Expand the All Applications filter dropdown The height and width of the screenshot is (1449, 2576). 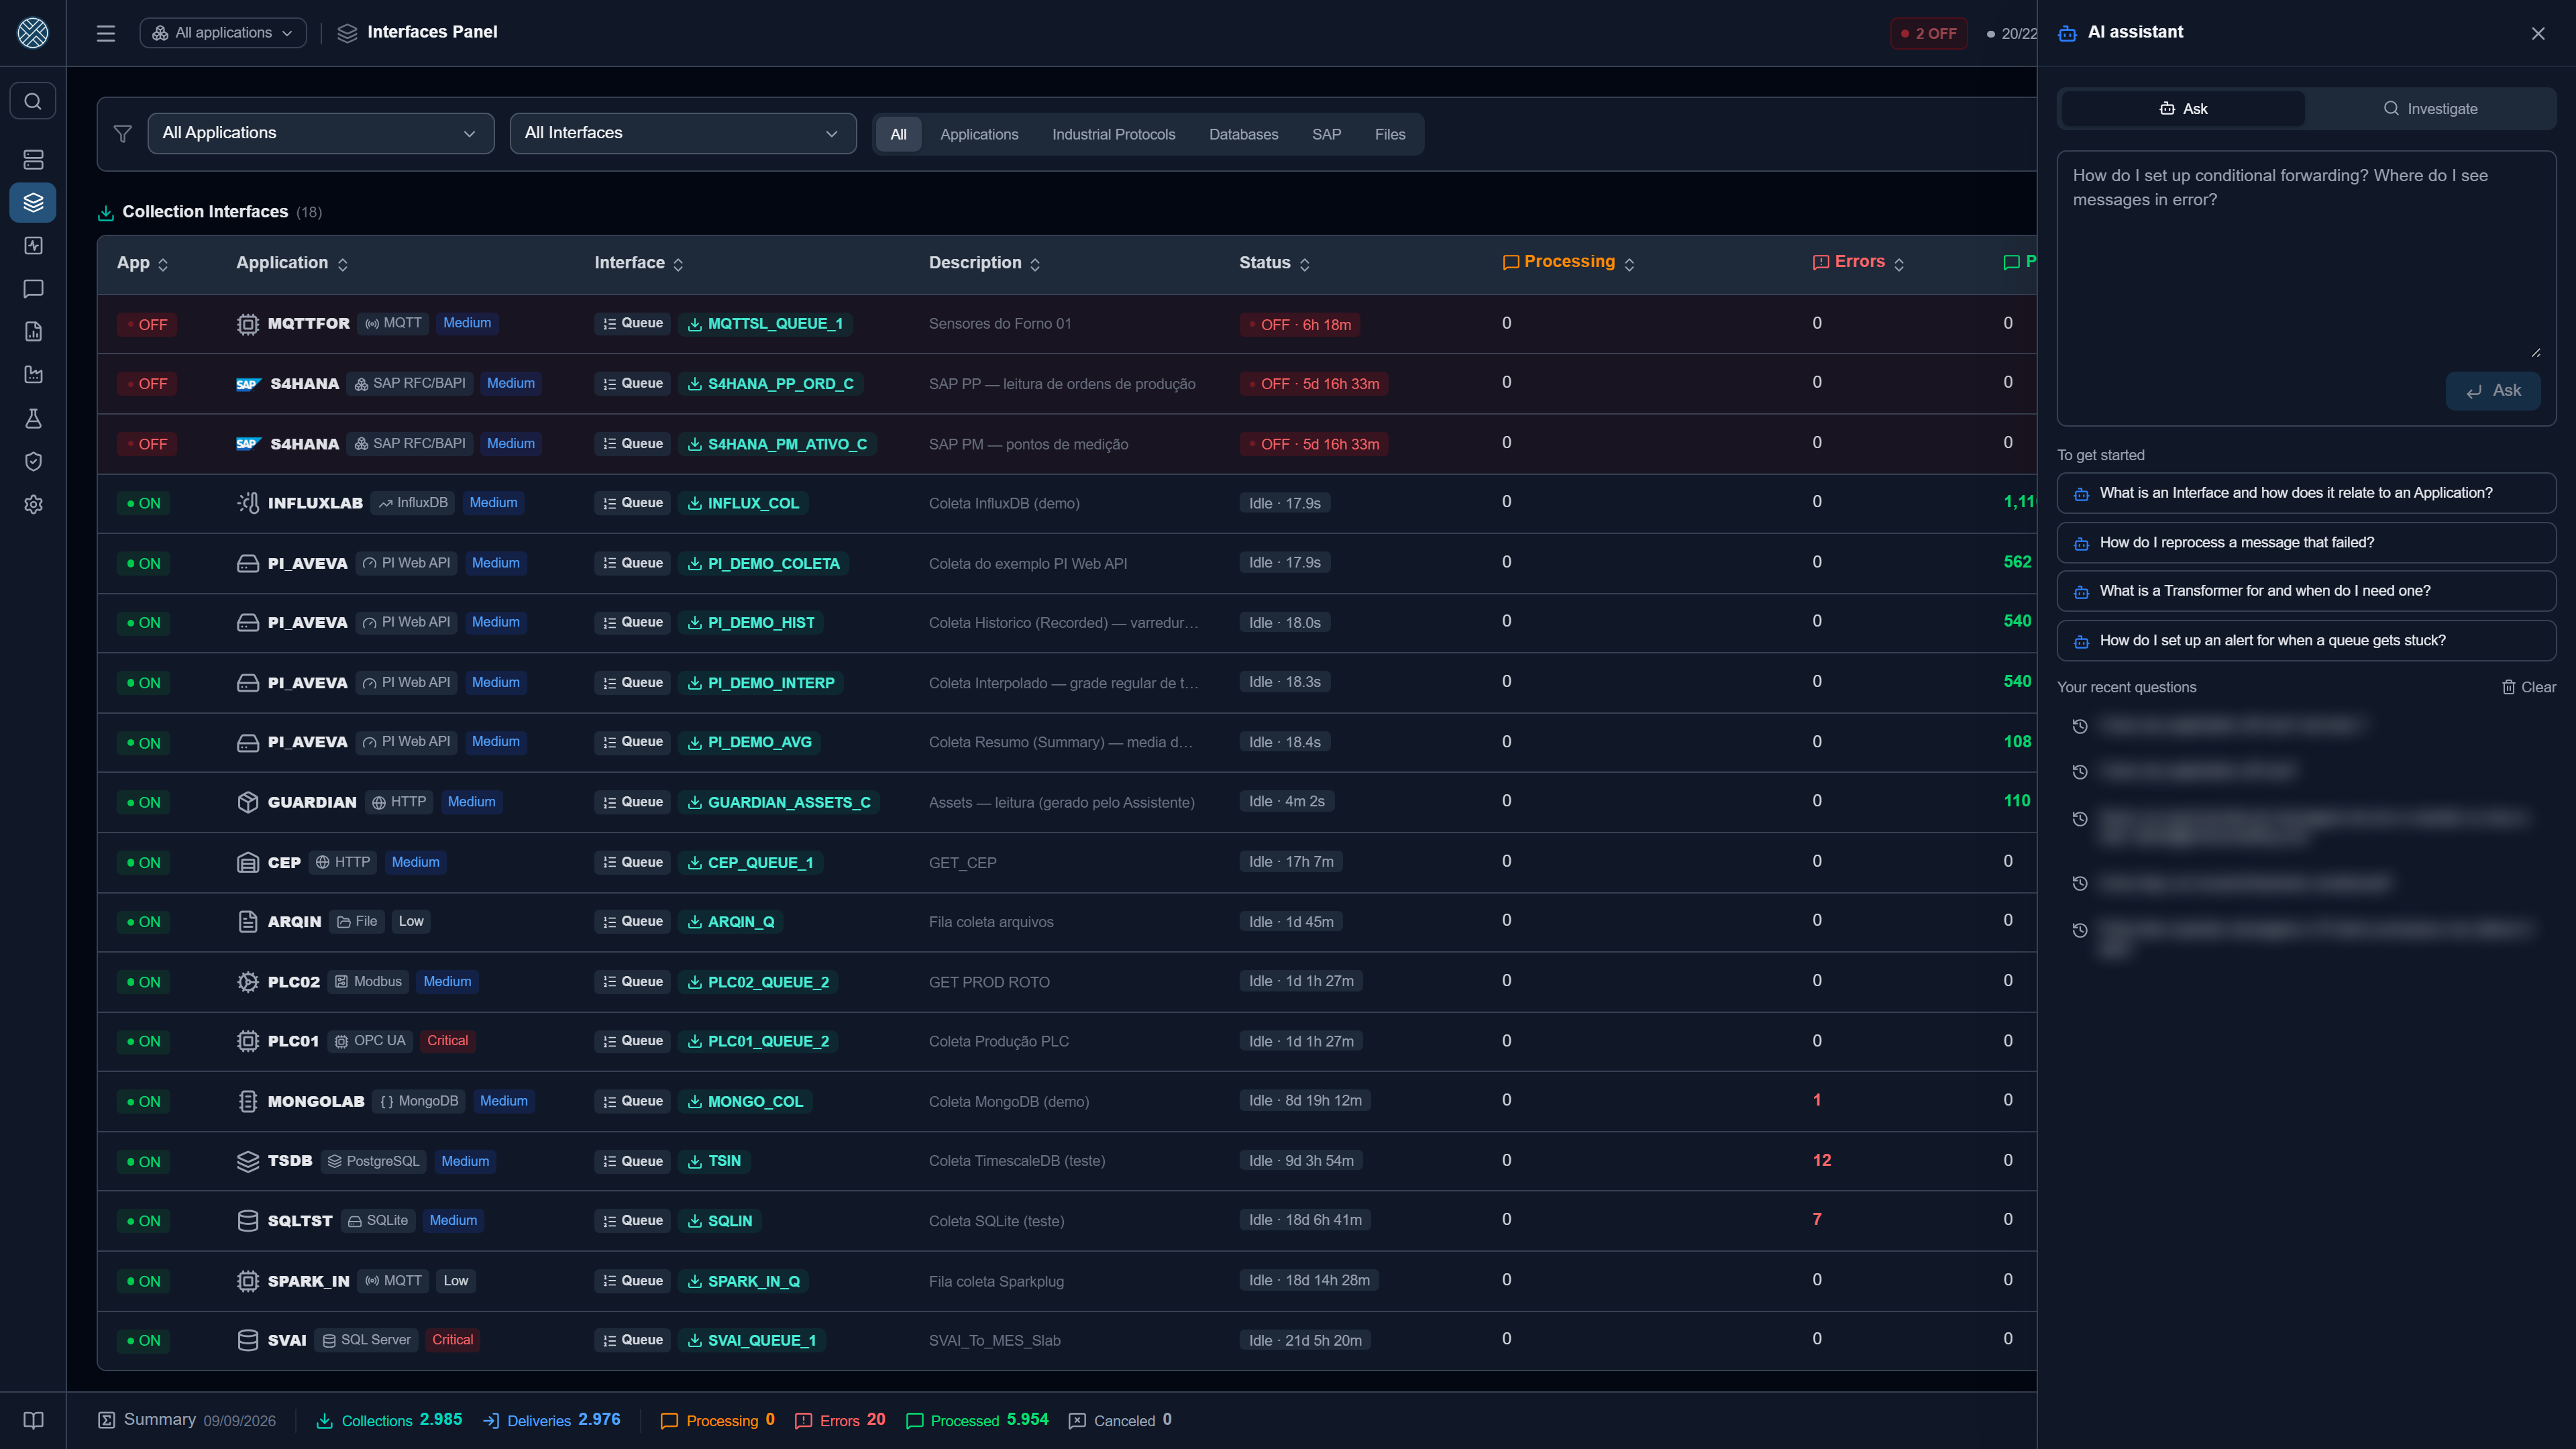[x=321, y=133]
